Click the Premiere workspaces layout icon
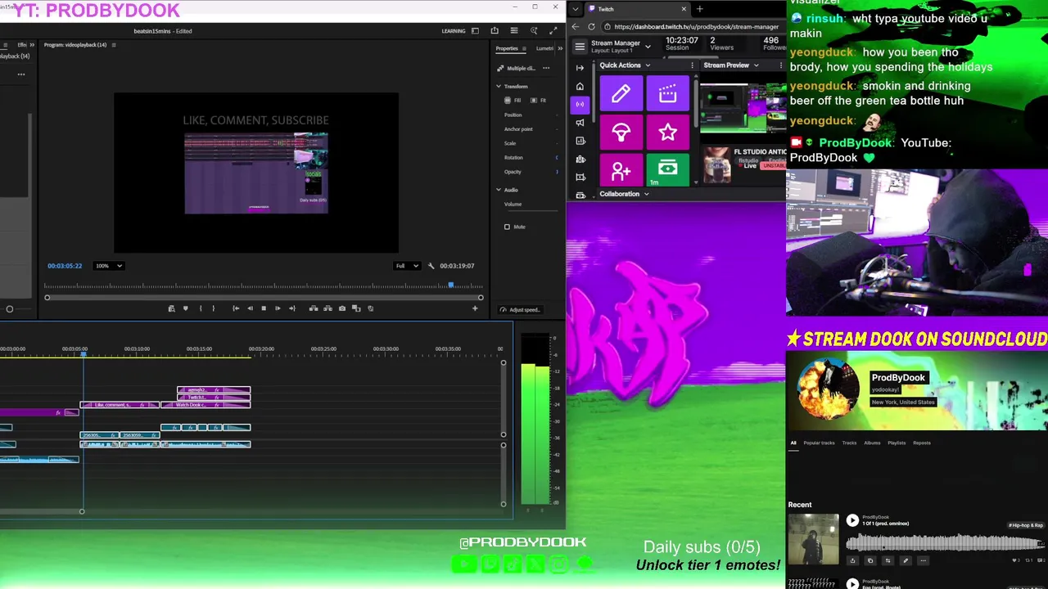Screen dimensions: 1048x589 click(x=475, y=31)
